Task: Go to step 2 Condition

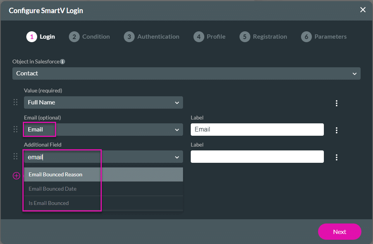Action: click(x=89, y=37)
